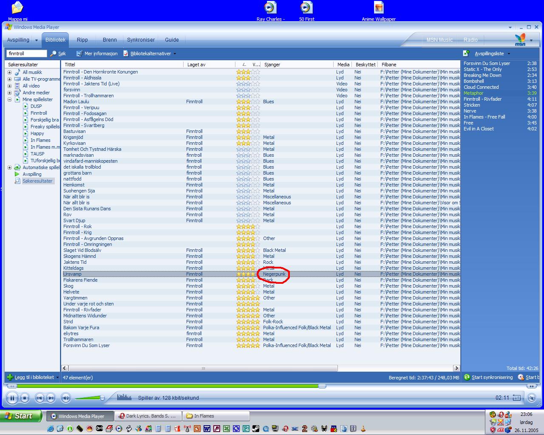The height and width of the screenshot is (435, 544).
Task: Click the Start button
Action: coord(21,416)
